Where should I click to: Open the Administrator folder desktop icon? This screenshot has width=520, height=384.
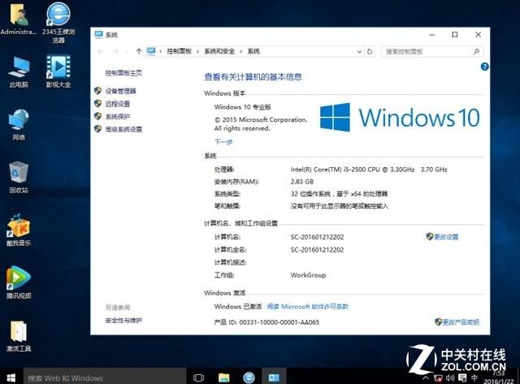coord(19,18)
